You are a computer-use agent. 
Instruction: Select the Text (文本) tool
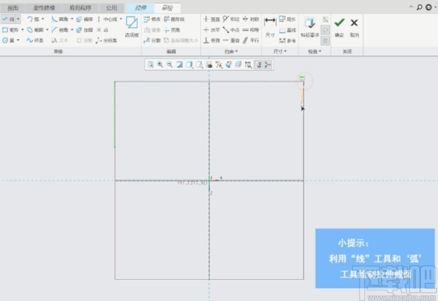(x=59, y=41)
